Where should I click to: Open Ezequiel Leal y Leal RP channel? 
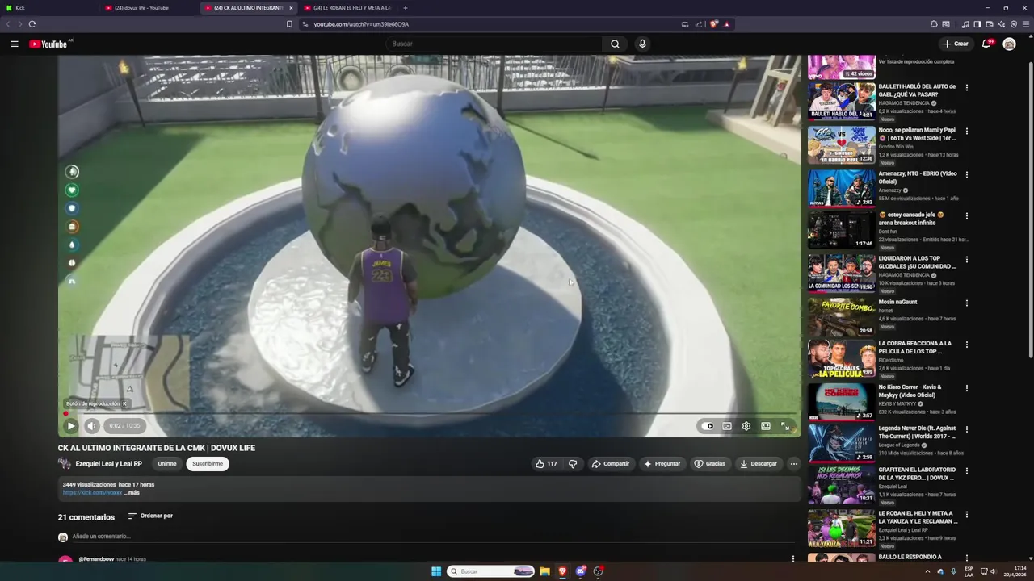pos(108,464)
